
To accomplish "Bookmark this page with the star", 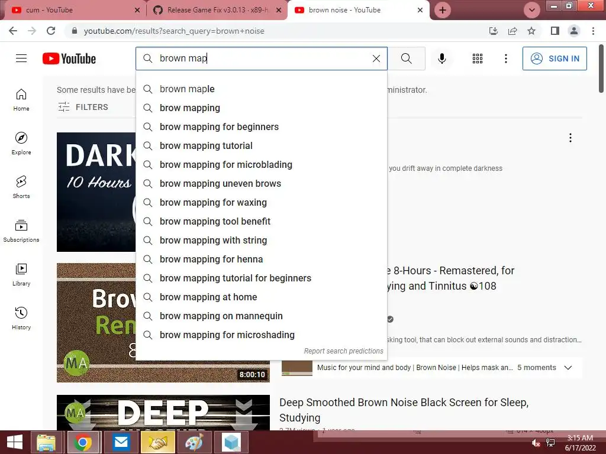I will tap(531, 31).
